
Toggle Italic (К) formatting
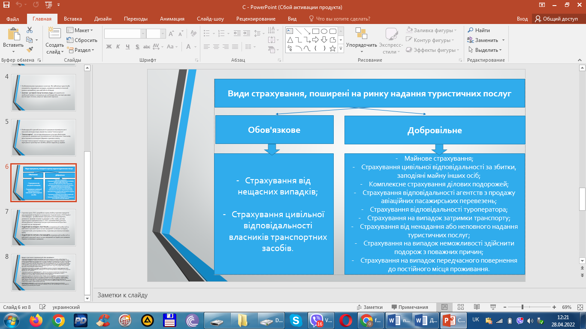[118, 46]
